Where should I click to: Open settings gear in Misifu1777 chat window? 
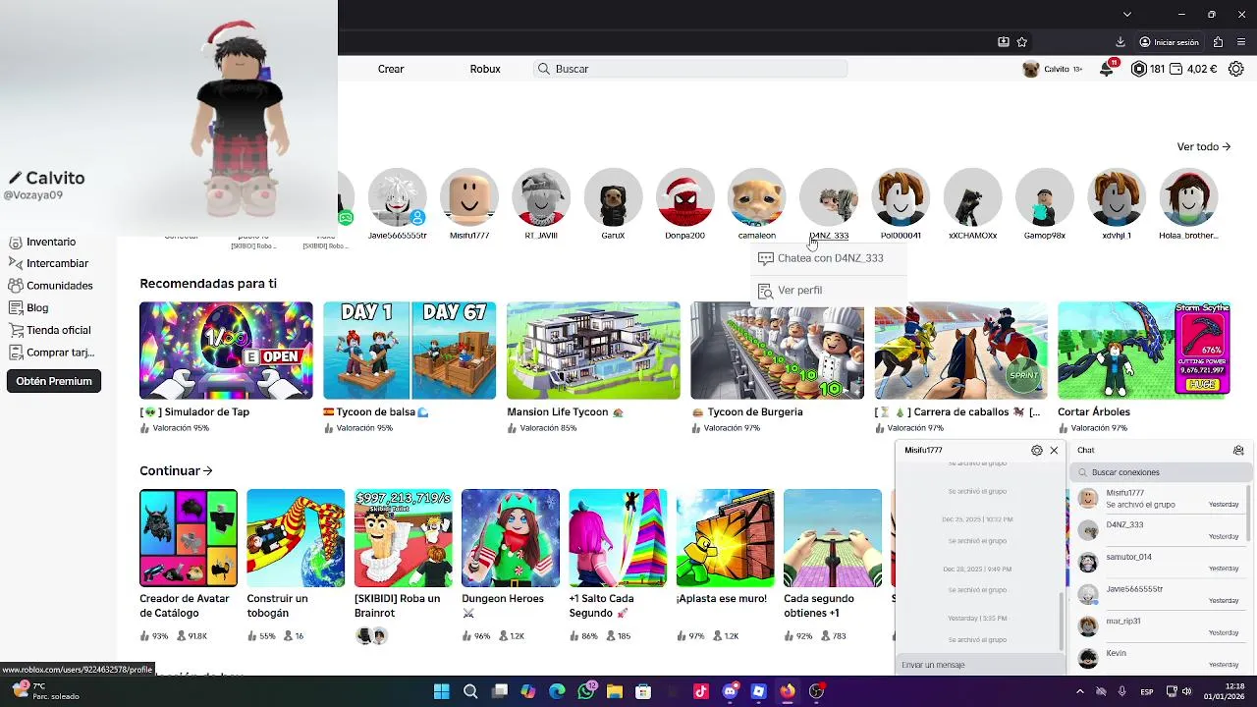[x=1037, y=450]
